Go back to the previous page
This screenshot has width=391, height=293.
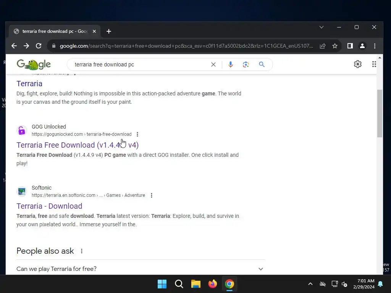point(14,46)
